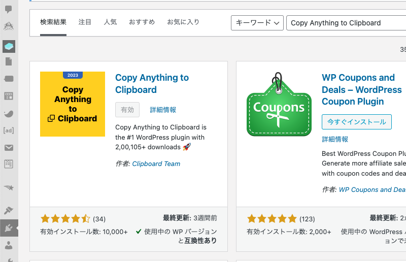Switch to the 人気 tab
Viewport: 406px width, 262px height.
(110, 22)
